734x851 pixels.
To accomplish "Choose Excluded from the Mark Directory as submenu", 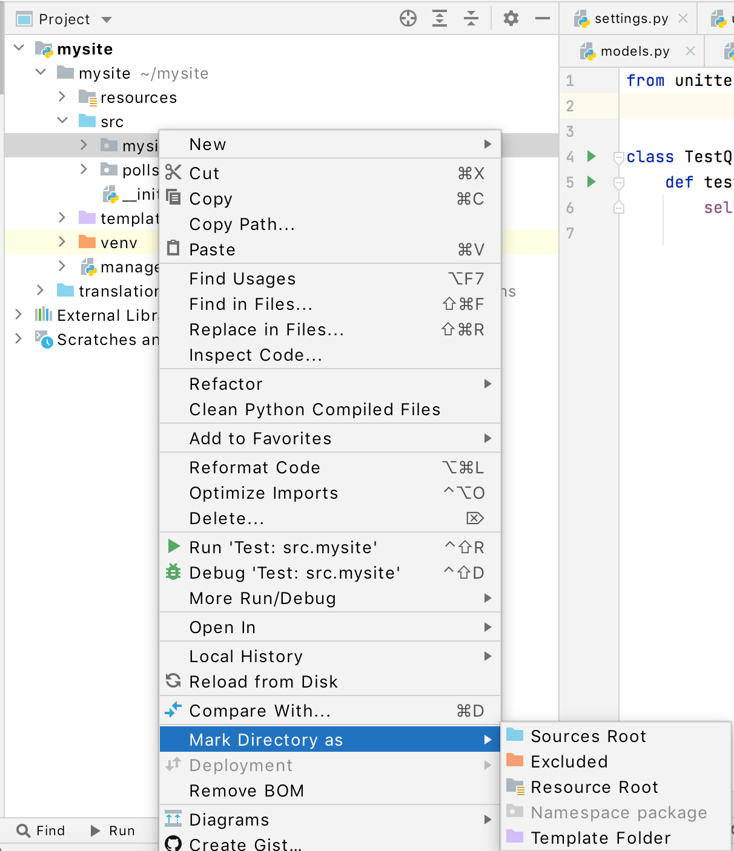I will coord(567,761).
